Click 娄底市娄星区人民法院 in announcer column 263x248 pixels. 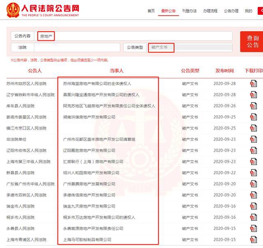point(26,117)
